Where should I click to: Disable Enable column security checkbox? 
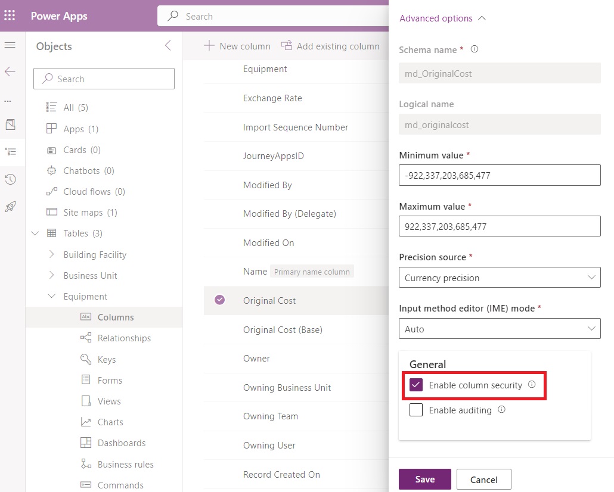click(x=415, y=385)
